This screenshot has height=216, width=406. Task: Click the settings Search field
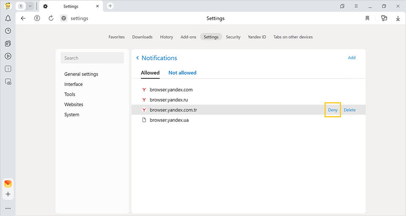(x=92, y=58)
